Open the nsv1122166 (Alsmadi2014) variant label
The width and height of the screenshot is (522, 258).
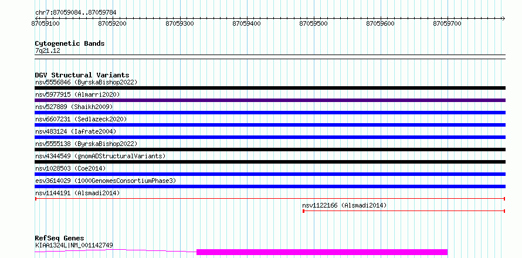(344, 205)
